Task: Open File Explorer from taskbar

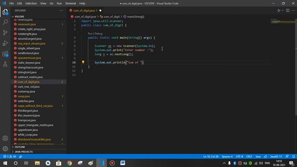Action: click(x=37, y=163)
